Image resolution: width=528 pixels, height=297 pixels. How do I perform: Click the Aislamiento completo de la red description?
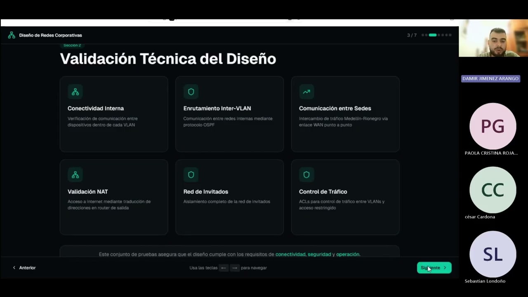[x=226, y=202]
